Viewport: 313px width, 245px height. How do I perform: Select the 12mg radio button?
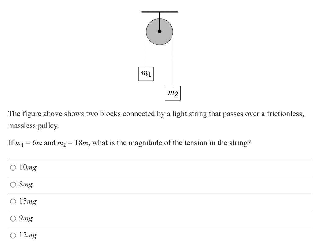point(13,236)
